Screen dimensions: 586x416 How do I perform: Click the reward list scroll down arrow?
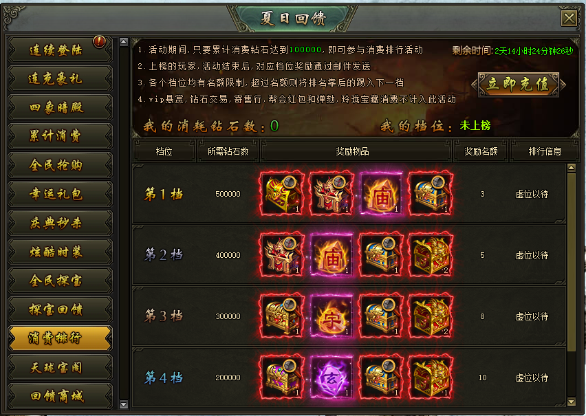click(x=571, y=402)
